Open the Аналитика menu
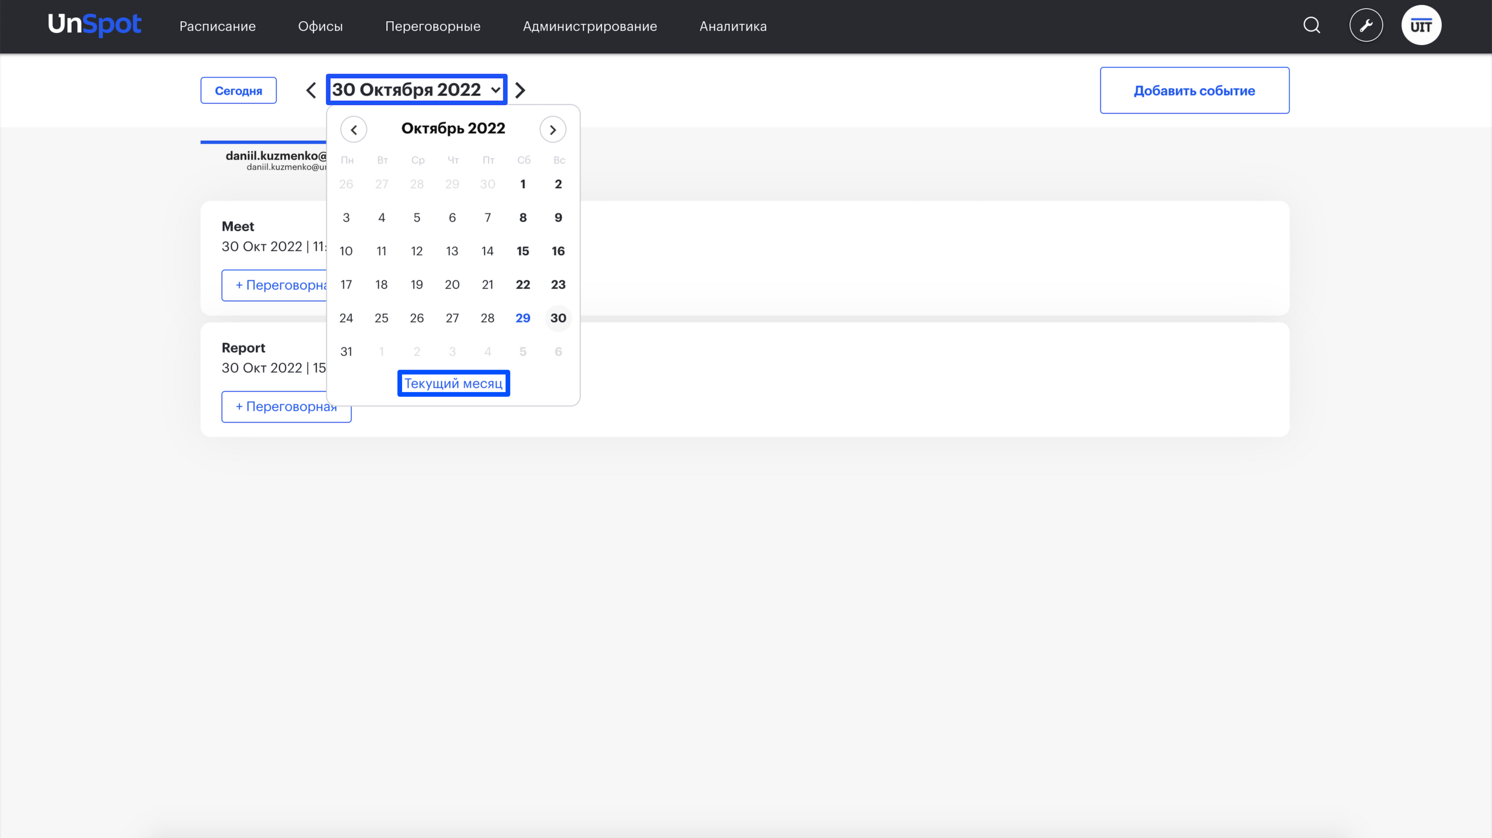The image size is (1492, 838). click(733, 26)
